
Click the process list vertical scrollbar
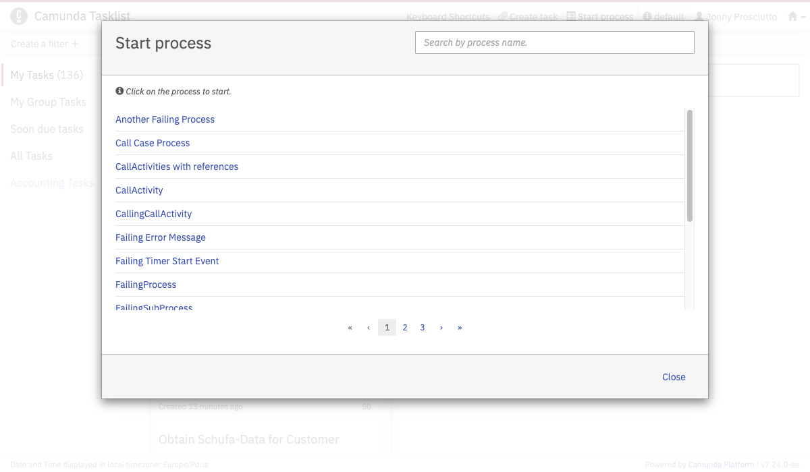[x=689, y=166]
